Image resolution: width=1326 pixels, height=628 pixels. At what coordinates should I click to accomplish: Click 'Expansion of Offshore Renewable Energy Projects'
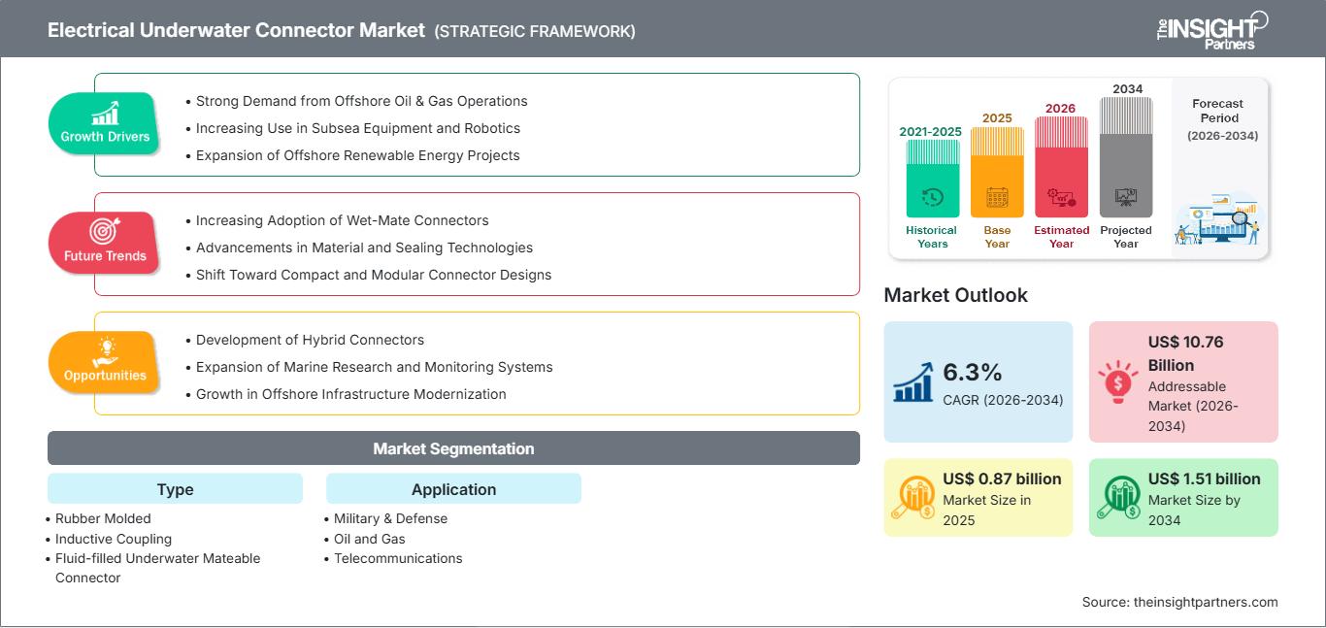[357, 155]
